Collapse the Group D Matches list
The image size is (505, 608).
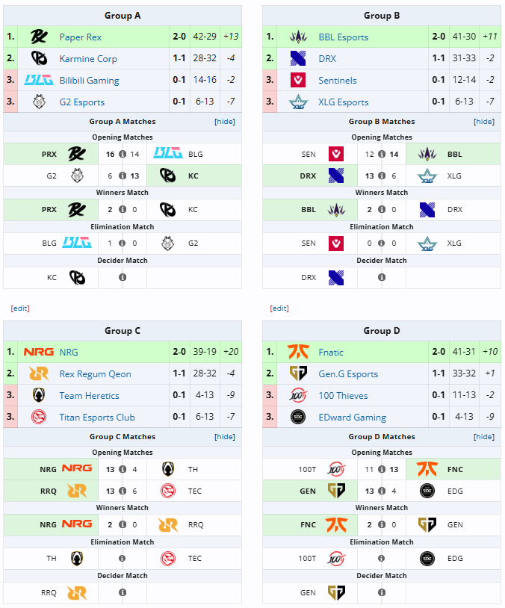pos(484,437)
